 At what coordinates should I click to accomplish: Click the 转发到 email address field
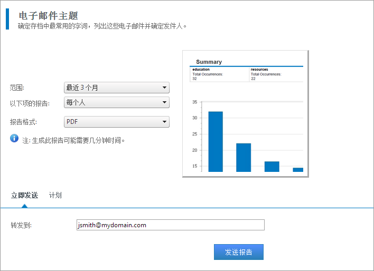click(170, 225)
